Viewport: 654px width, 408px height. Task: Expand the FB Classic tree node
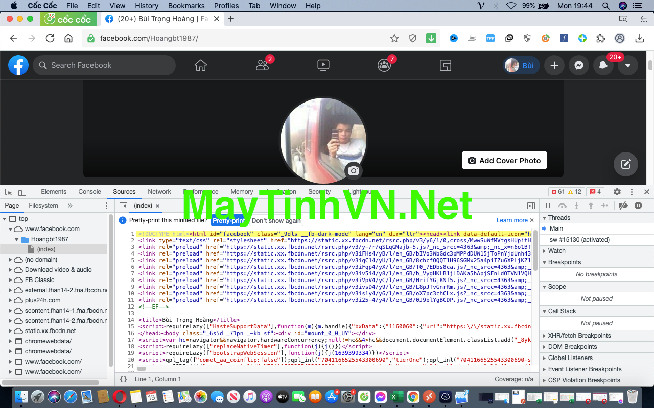tap(11, 280)
